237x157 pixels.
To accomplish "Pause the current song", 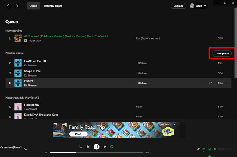I will click(x=96, y=146).
